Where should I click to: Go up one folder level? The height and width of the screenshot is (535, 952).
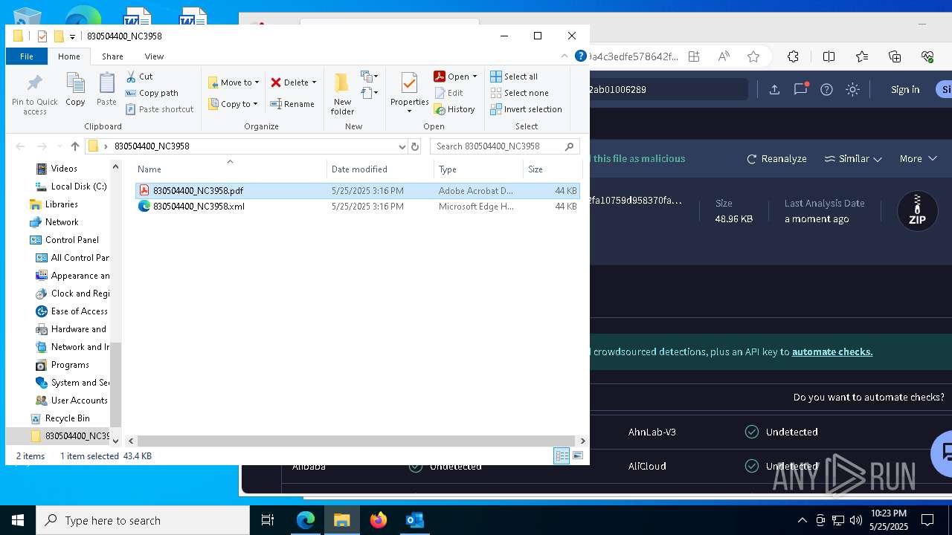[x=75, y=146]
